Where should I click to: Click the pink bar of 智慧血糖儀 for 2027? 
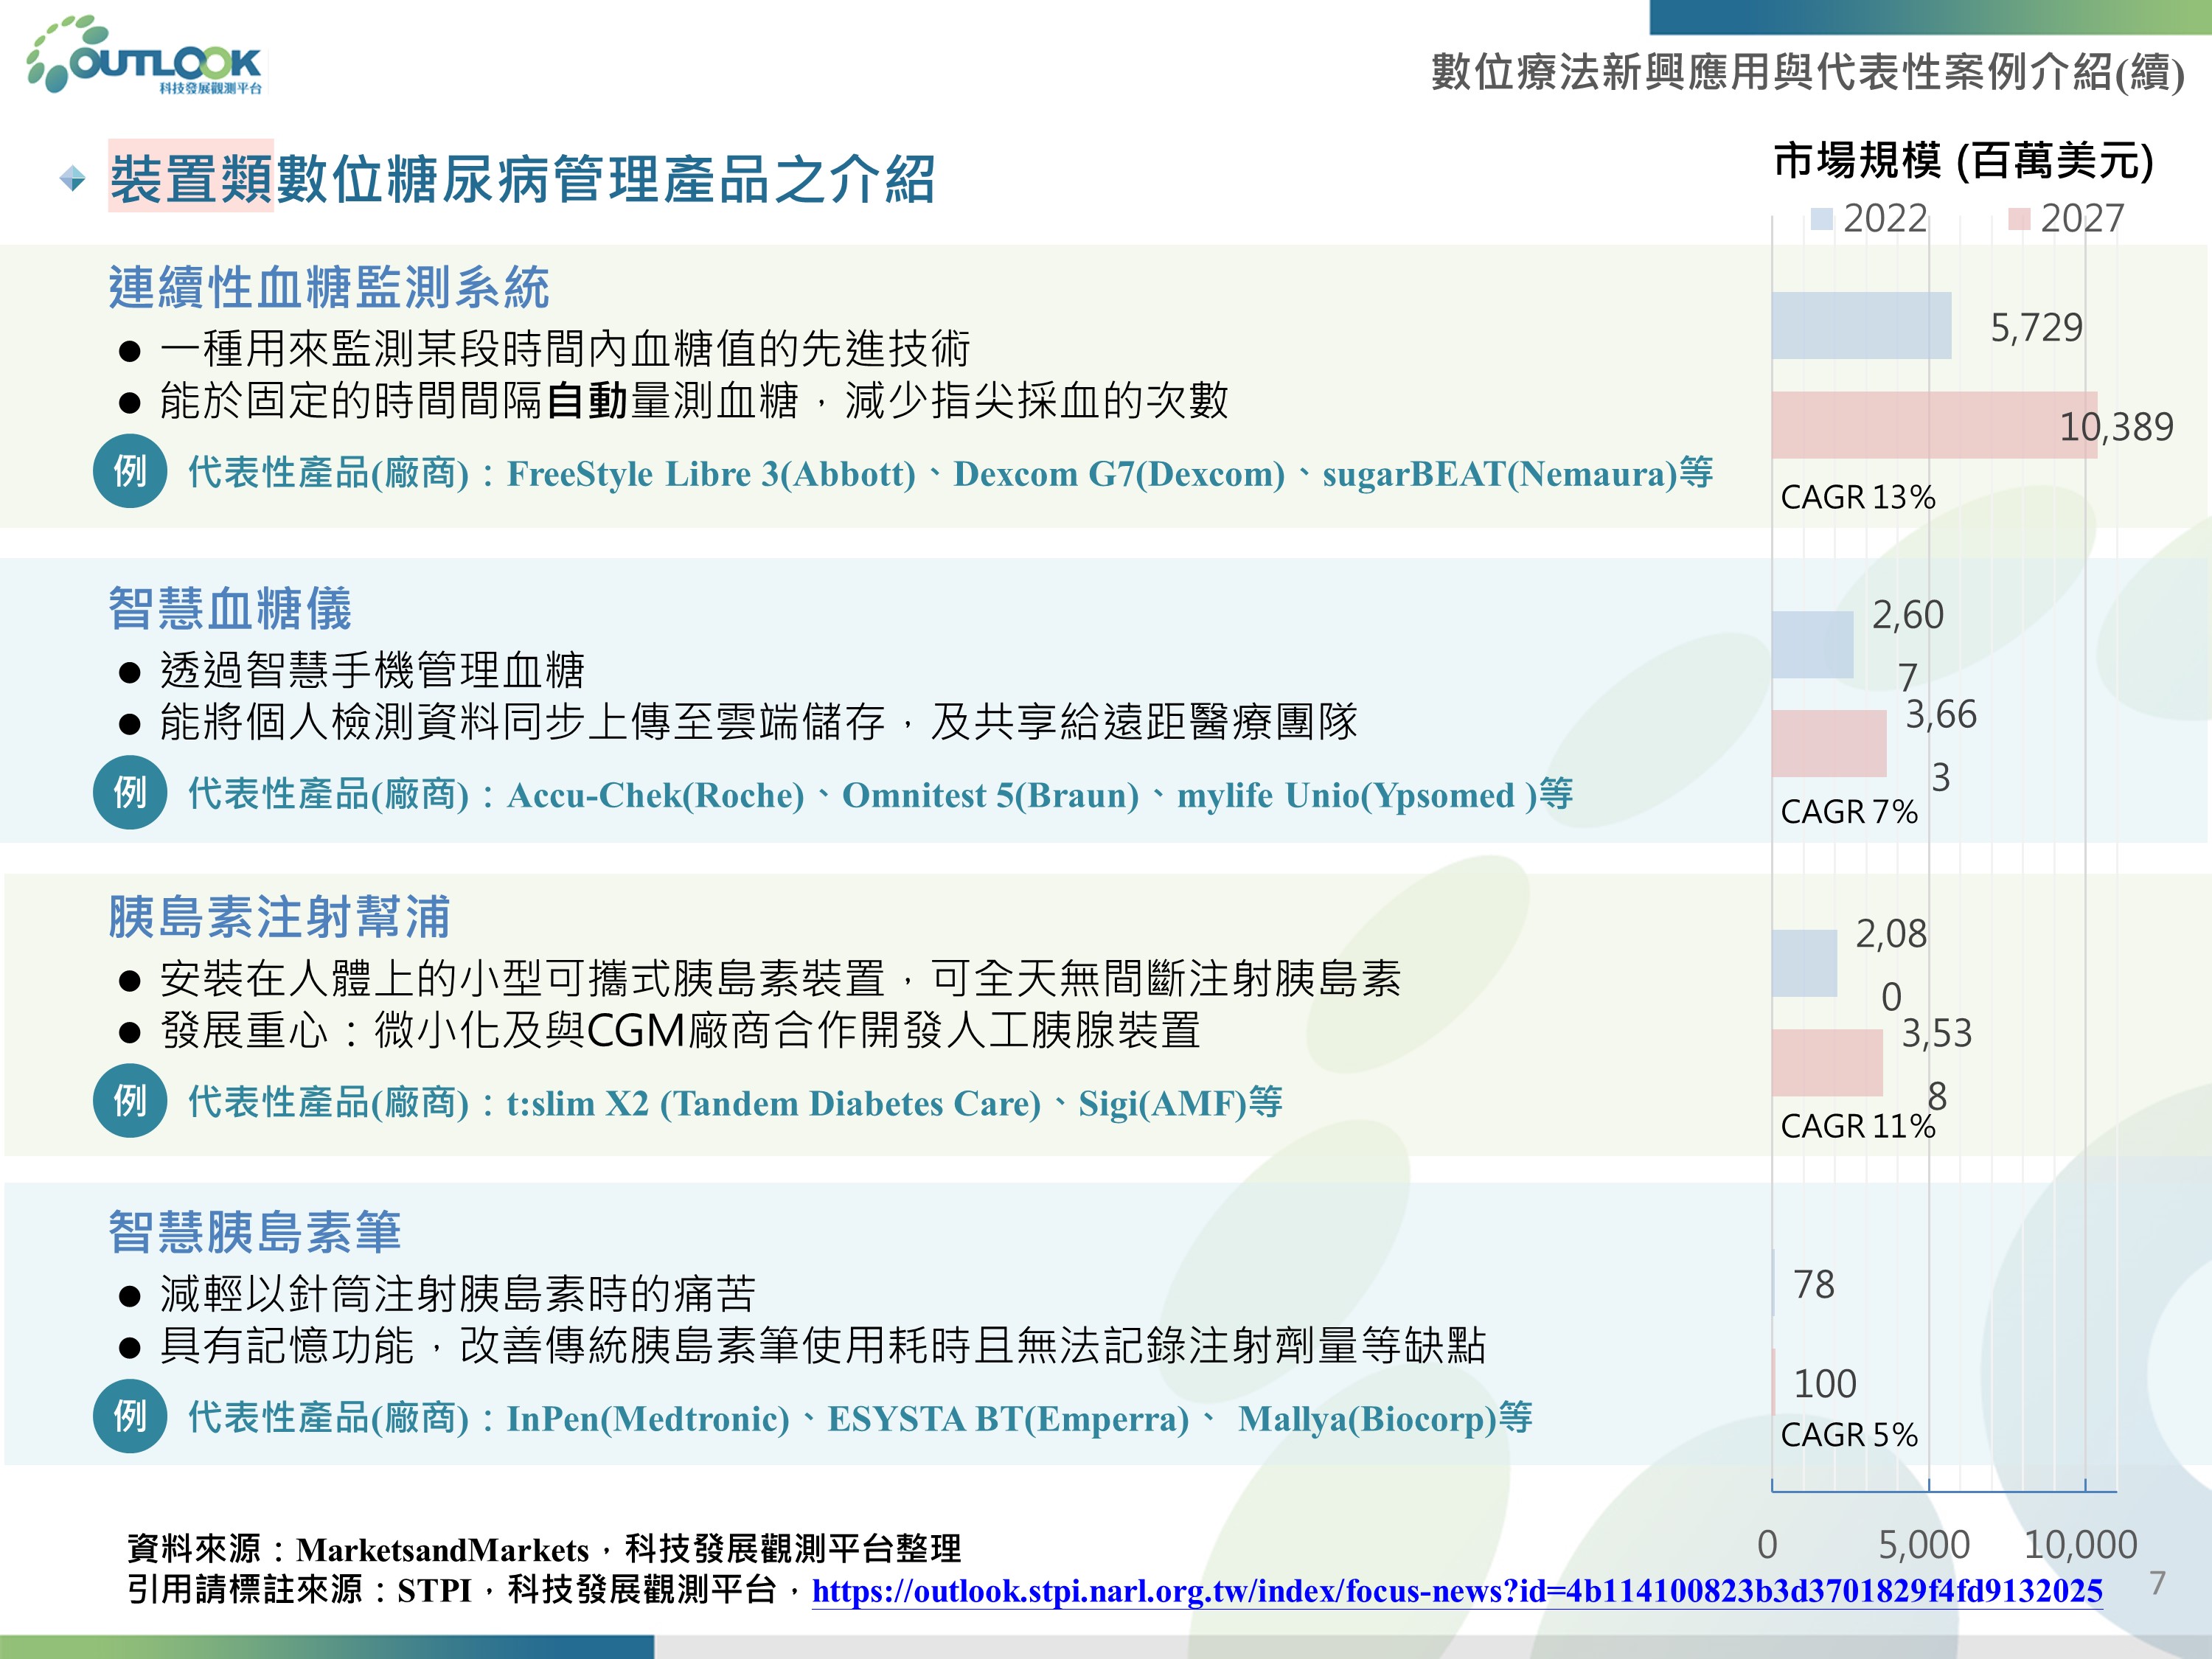click(1829, 743)
